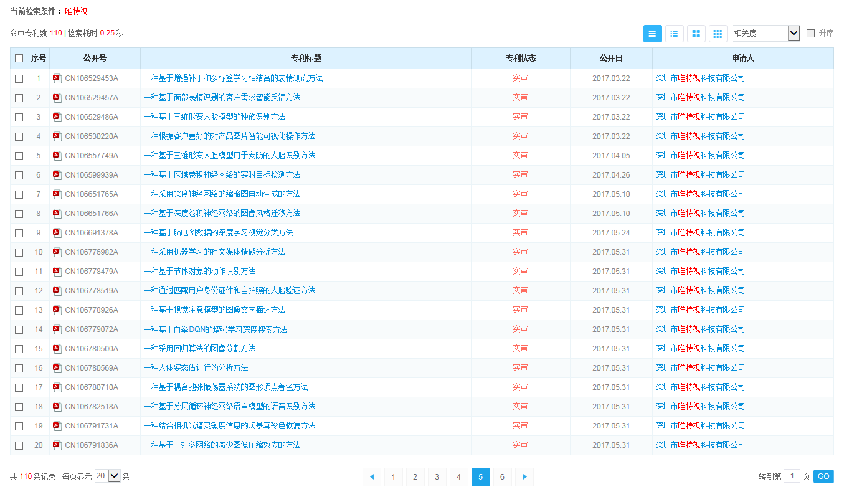Switch to small nine-tile grid view icon
The image size is (844, 497).
tap(718, 34)
